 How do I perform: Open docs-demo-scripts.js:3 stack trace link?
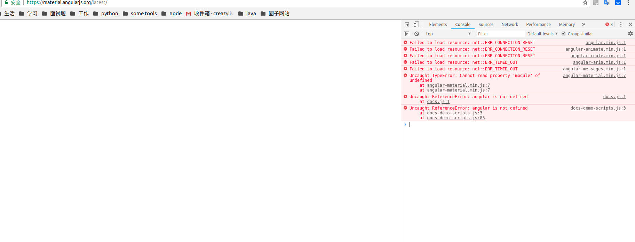click(x=454, y=113)
